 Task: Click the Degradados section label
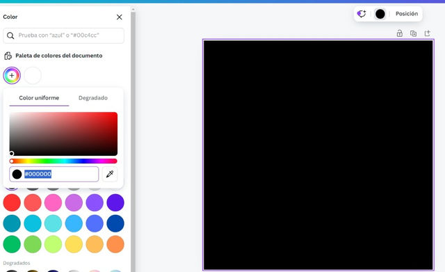(x=17, y=263)
